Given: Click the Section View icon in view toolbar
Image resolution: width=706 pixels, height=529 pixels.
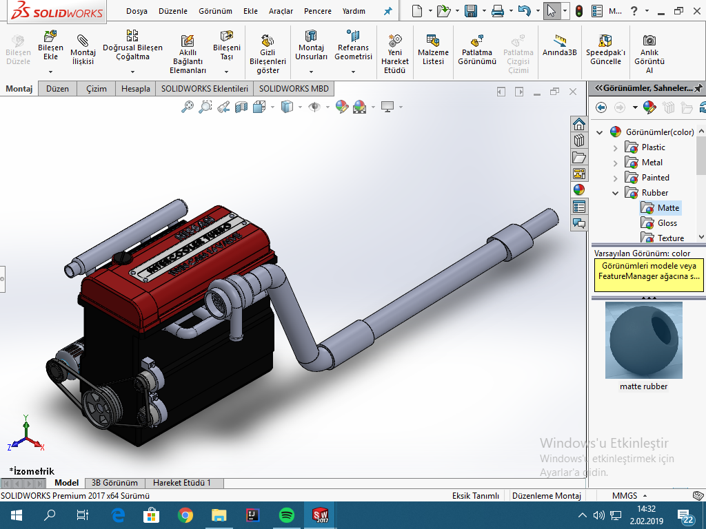Looking at the screenshot, I should tap(241, 107).
